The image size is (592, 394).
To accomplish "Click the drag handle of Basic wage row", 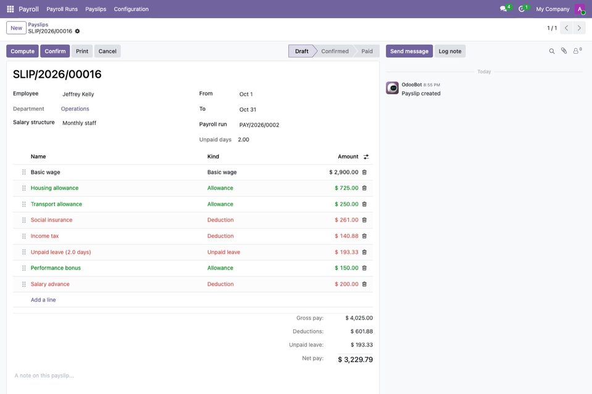I will point(24,172).
